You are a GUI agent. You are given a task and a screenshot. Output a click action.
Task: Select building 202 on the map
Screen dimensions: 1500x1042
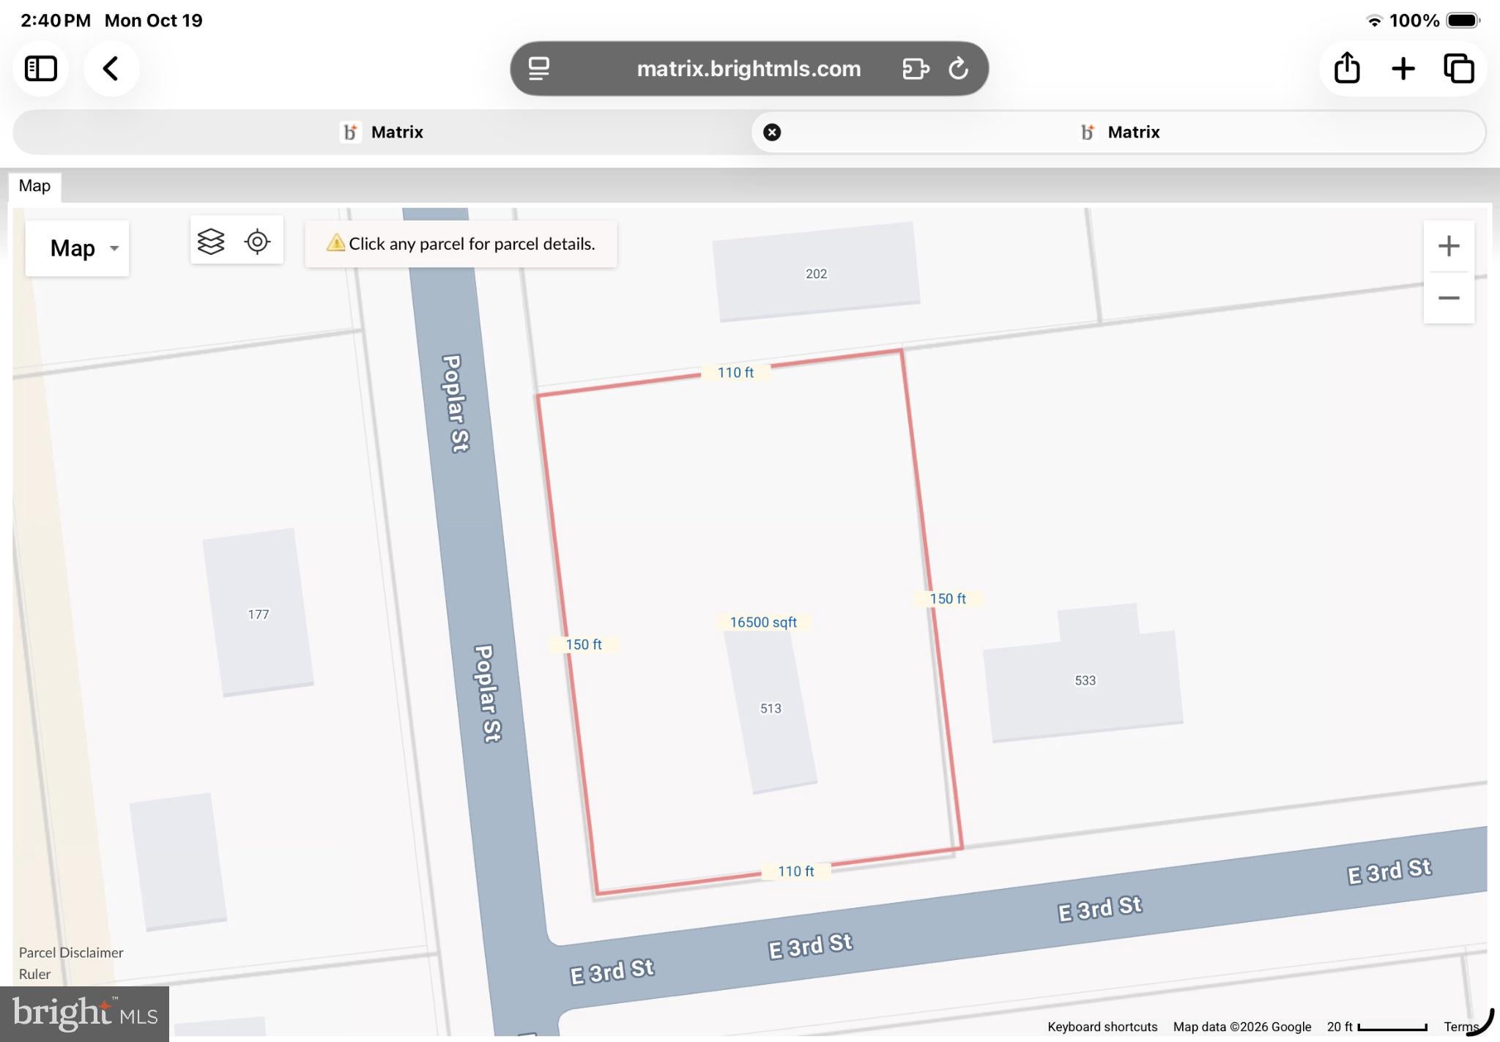tap(816, 273)
